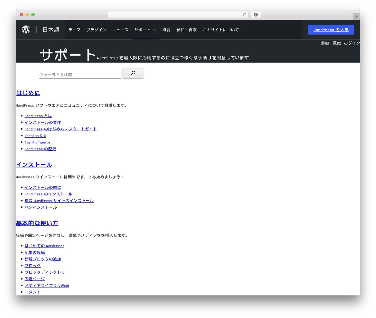The image size is (376, 318).
Task: Open インストールの前に link
Action: [x=43, y=187]
